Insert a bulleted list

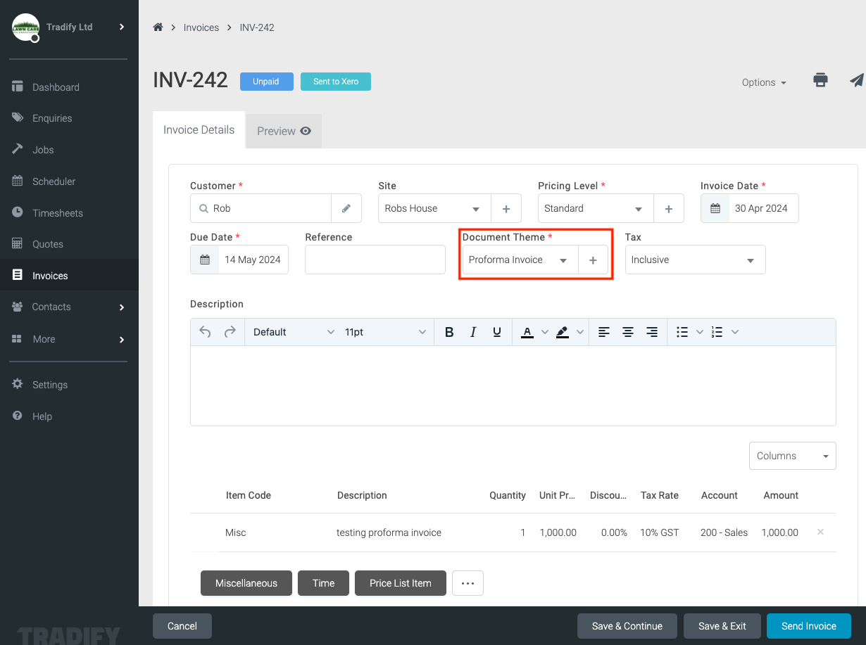682,332
